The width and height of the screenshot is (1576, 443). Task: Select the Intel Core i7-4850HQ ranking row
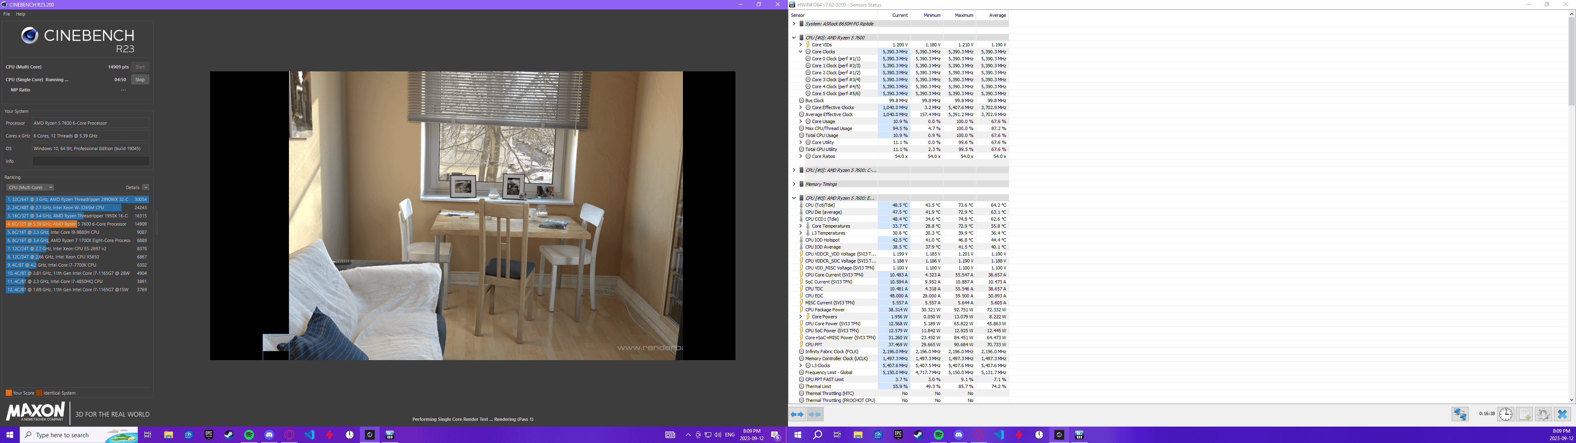click(x=77, y=281)
